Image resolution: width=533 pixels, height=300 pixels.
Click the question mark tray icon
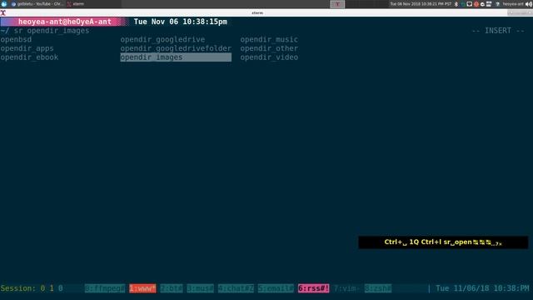pyautogui.click(x=497, y=4)
